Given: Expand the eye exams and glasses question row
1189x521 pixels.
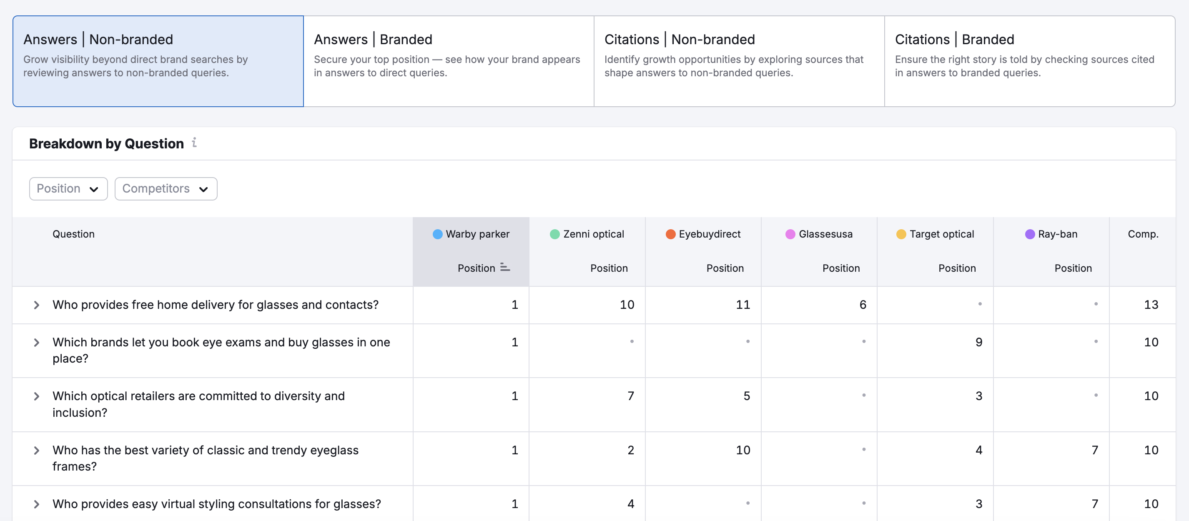Looking at the screenshot, I should tap(37, 343).
